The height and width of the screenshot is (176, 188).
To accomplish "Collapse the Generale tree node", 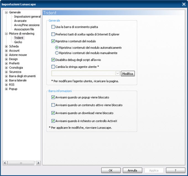I will [x=6, y=12].
